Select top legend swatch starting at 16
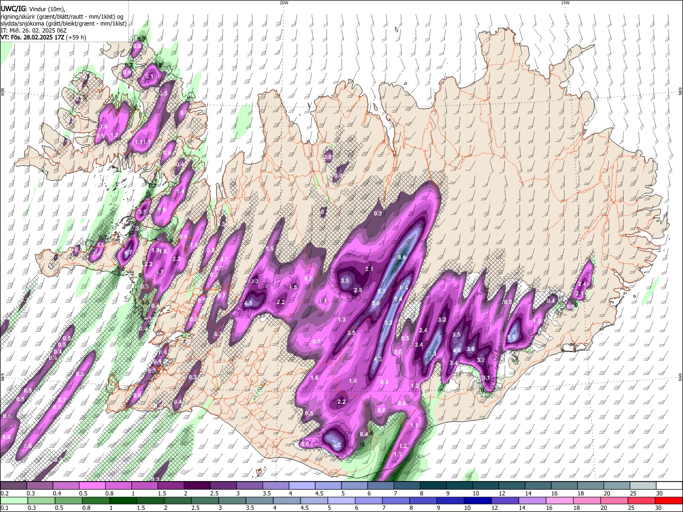The height and width of the screenshot is (512, 683). pos(565,486)
